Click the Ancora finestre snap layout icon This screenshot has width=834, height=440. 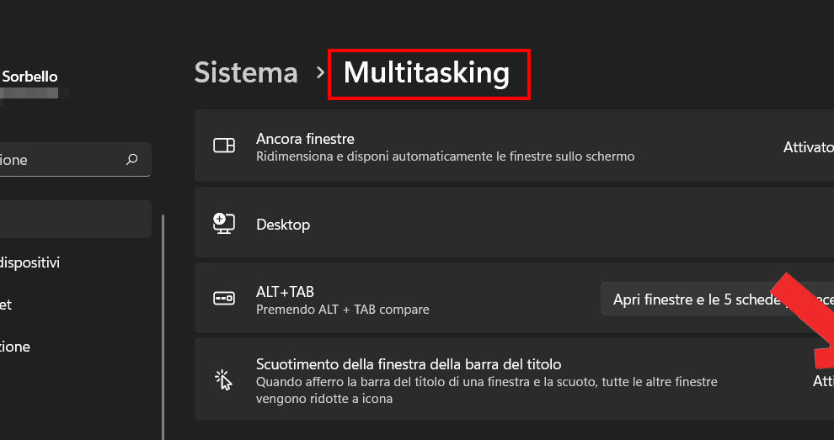[224, 146]
